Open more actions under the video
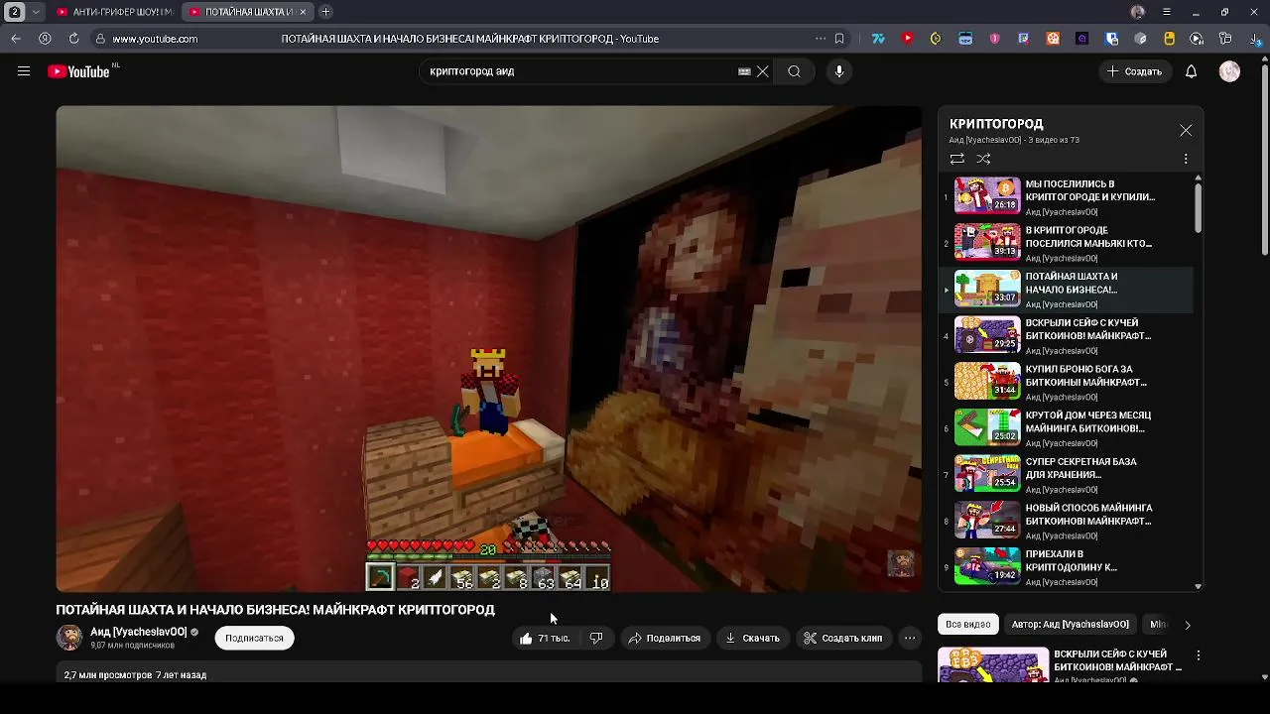Image resolution: width=1270 pixels, height=714 pixels. pyautogui.click(x=910, y=638)
